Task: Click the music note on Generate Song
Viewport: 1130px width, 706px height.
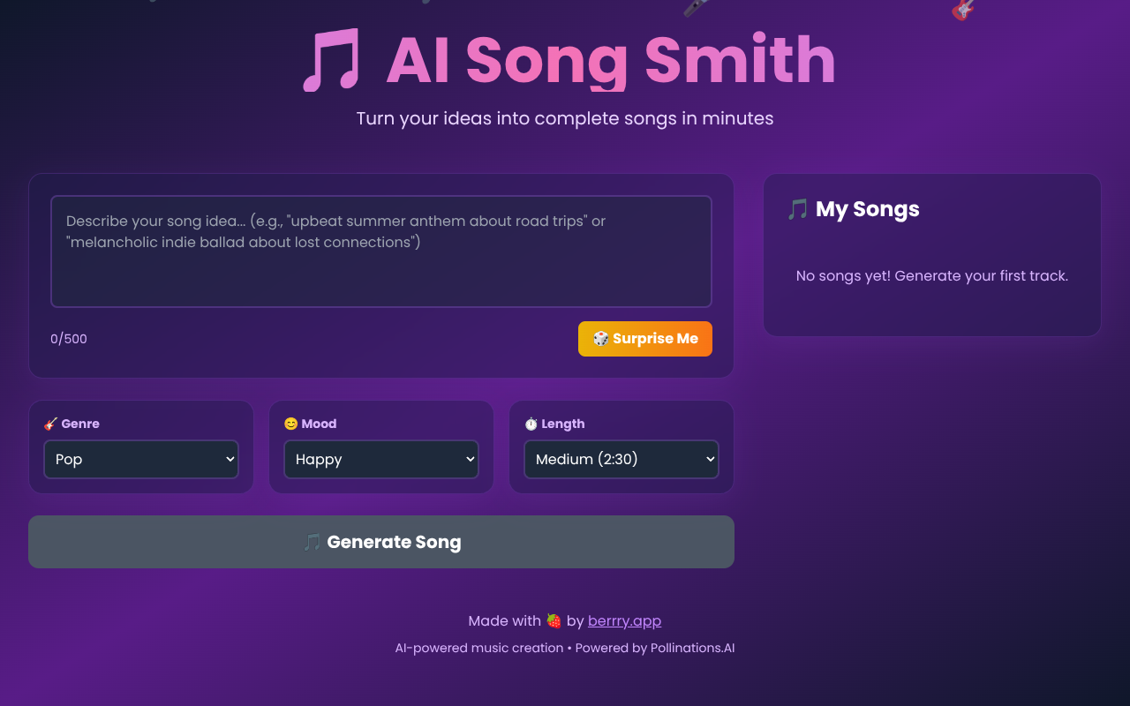Action: [311, 541]
